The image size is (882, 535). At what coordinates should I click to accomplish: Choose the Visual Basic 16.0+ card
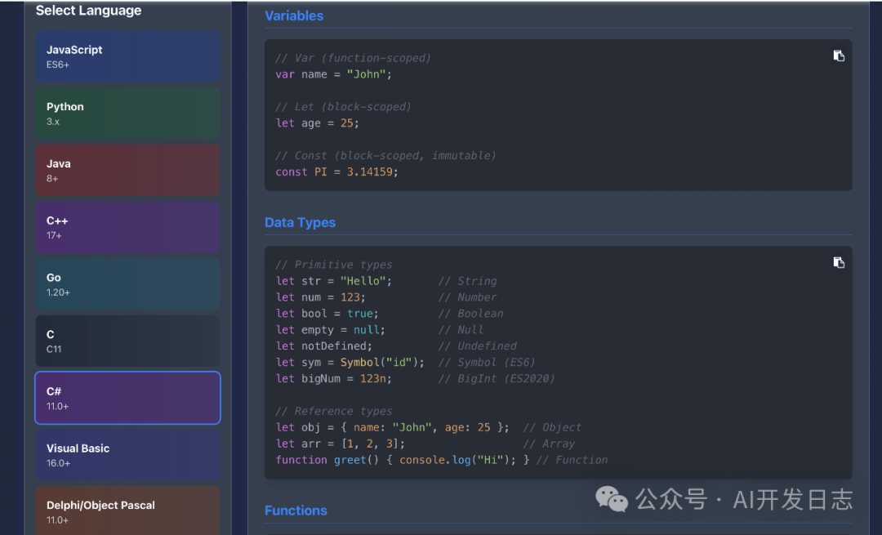click(127, 455)
